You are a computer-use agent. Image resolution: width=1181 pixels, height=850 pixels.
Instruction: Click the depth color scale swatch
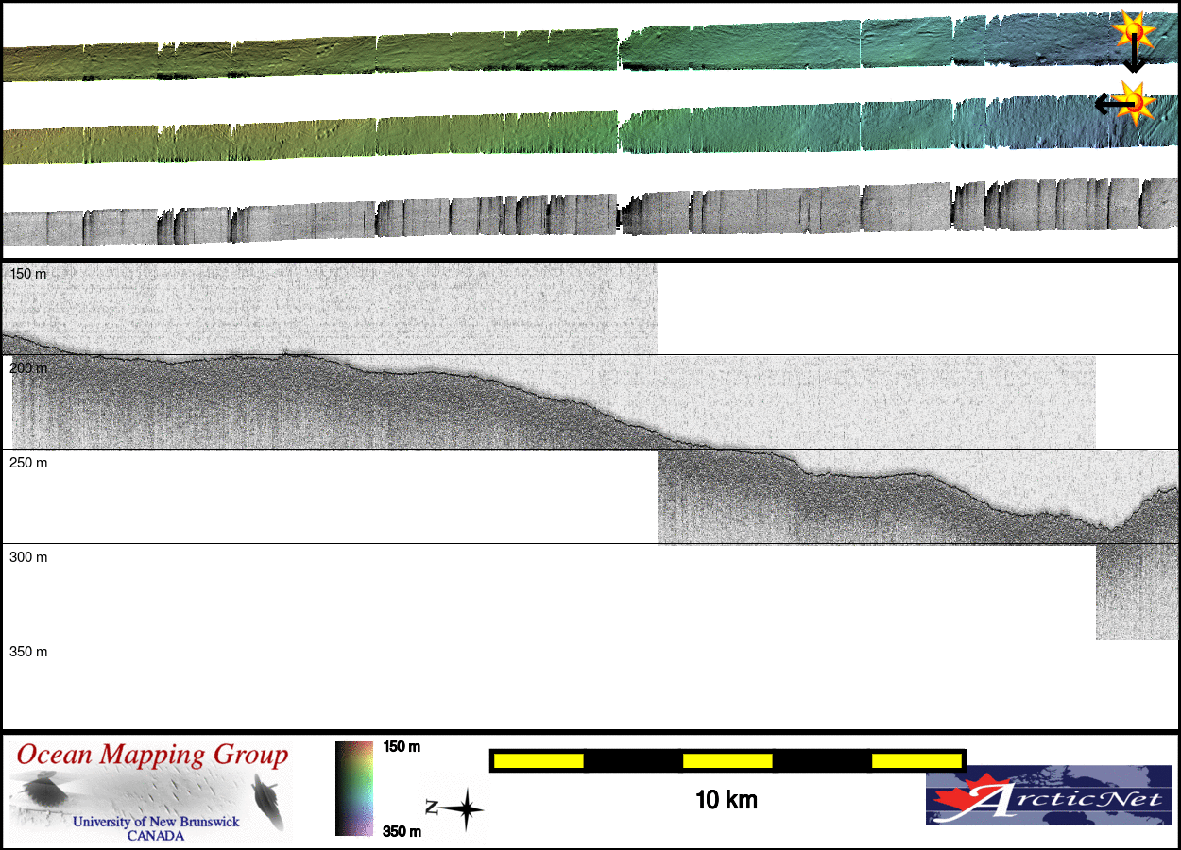tap(354, 789)
